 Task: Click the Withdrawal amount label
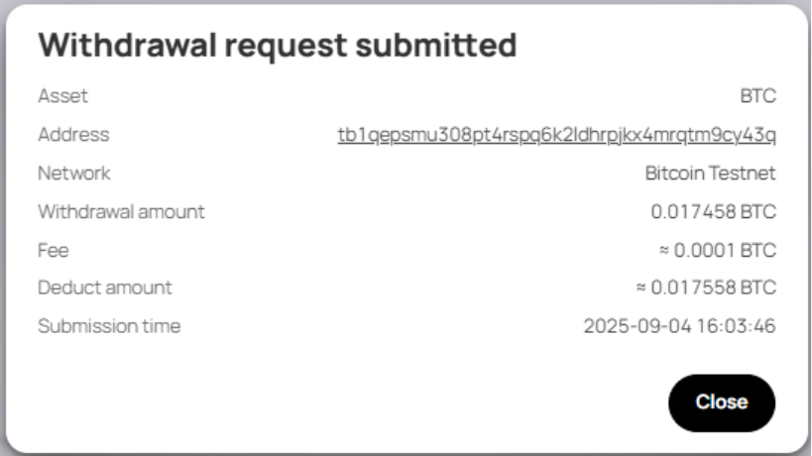point(121,211)
